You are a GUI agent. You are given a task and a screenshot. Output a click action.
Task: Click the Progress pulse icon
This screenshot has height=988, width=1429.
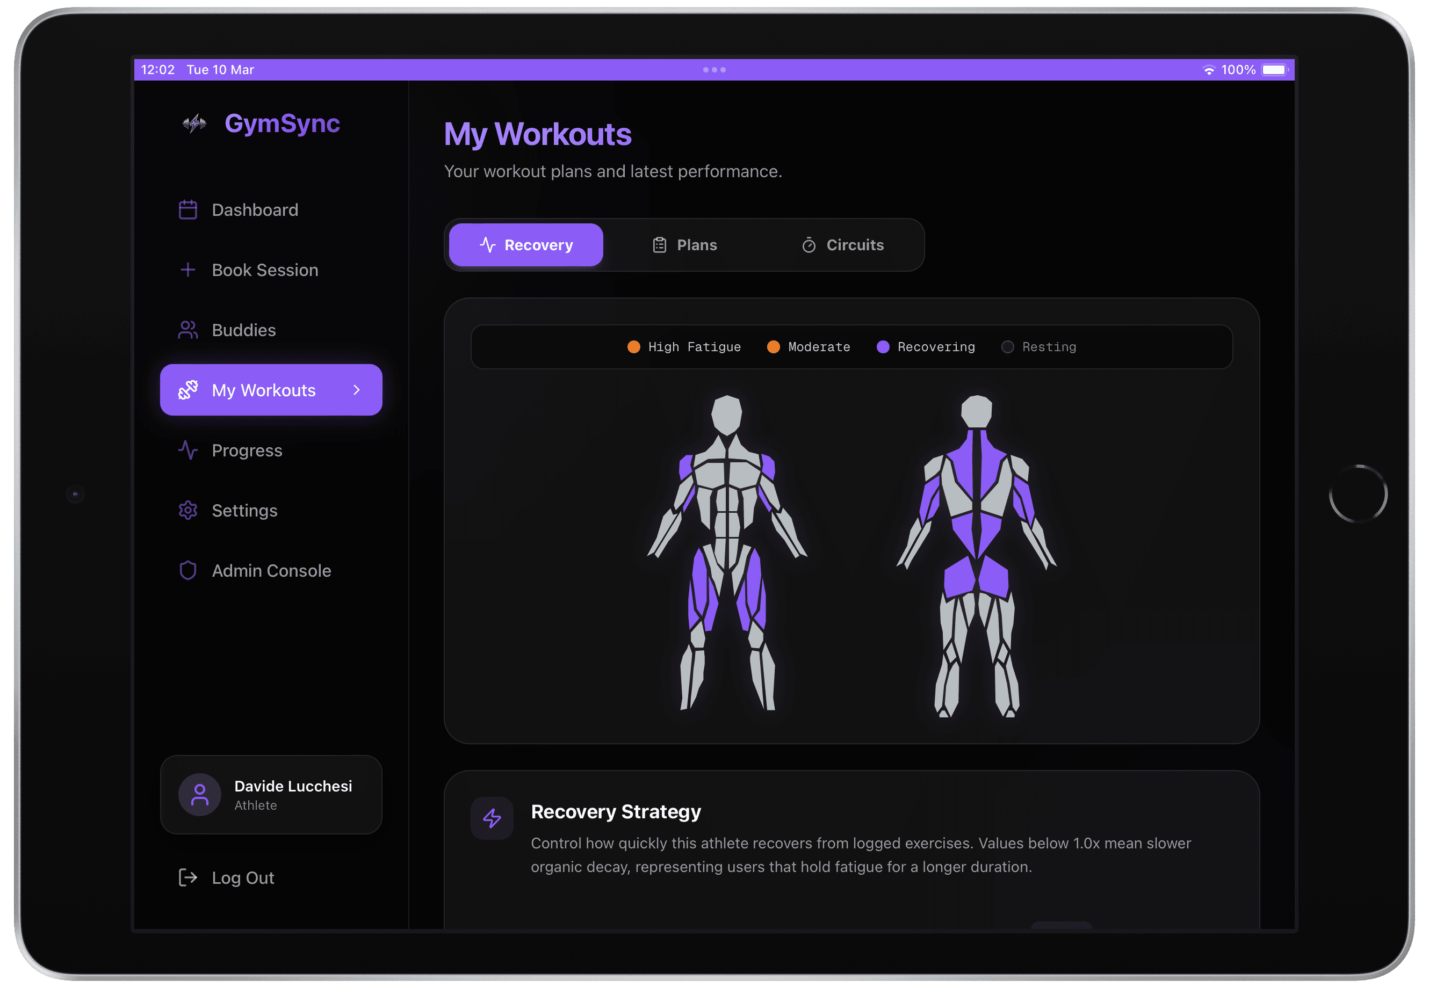click(187, 450)
